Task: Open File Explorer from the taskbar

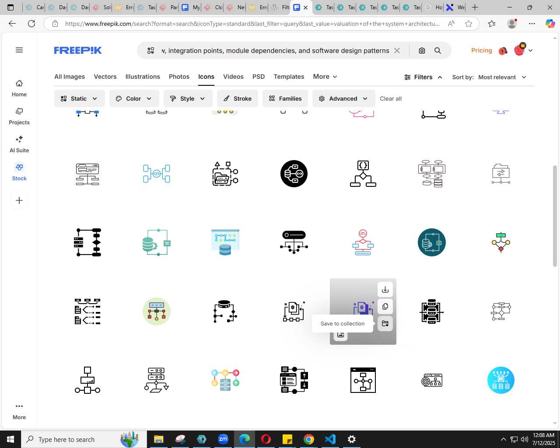Action: click(x=159, y=439)
